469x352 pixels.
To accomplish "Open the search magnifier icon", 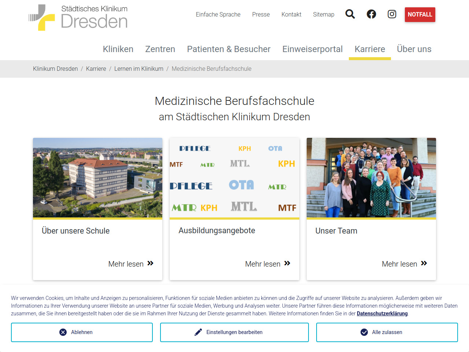I will click(350, 14).
